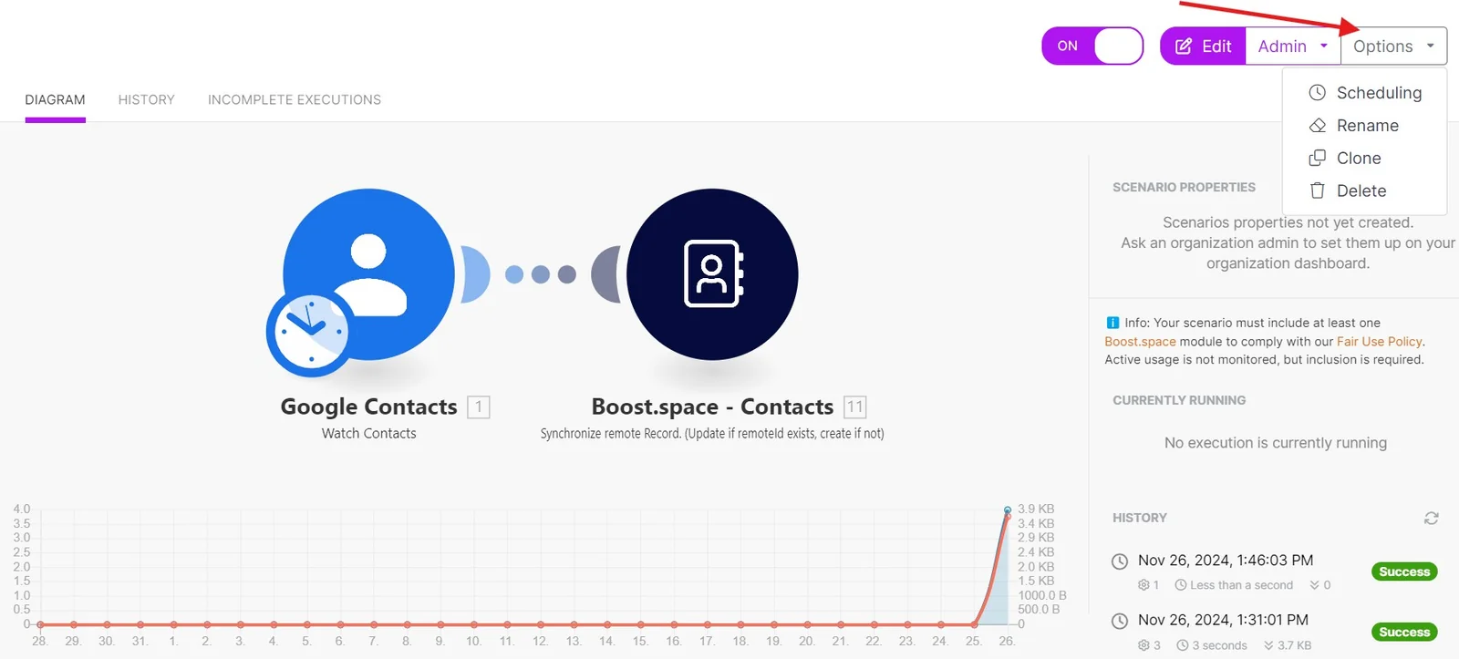This screenshot has height=659, width=1459.
Task: Open the Incomplete Executions tab
Action: (295, 100)
